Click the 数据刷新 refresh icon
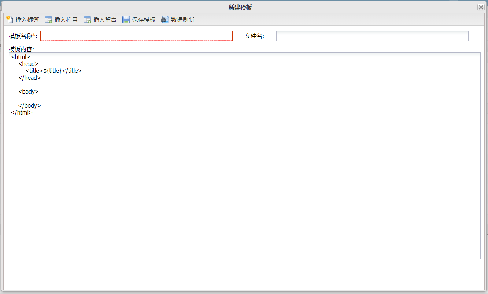Image resolution: width=488 pixels, height=294 pixels. [x=165, y=20]
